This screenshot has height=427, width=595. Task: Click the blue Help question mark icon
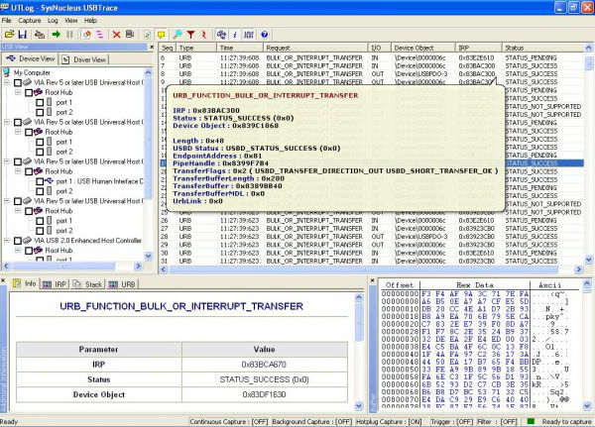pos(264,33)
